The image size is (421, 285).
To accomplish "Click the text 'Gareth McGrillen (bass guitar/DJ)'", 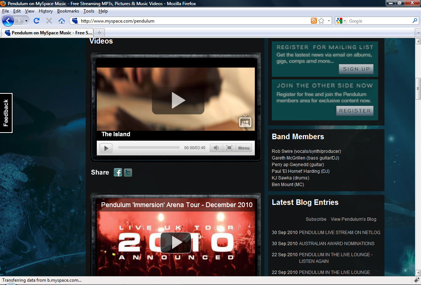I will pyautogui.click(x=305, y=158).
